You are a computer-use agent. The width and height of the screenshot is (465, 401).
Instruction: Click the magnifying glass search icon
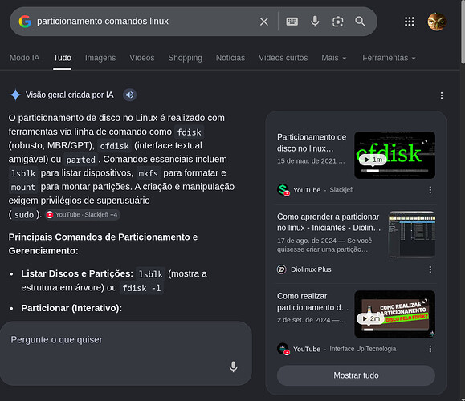coord(360,22)
